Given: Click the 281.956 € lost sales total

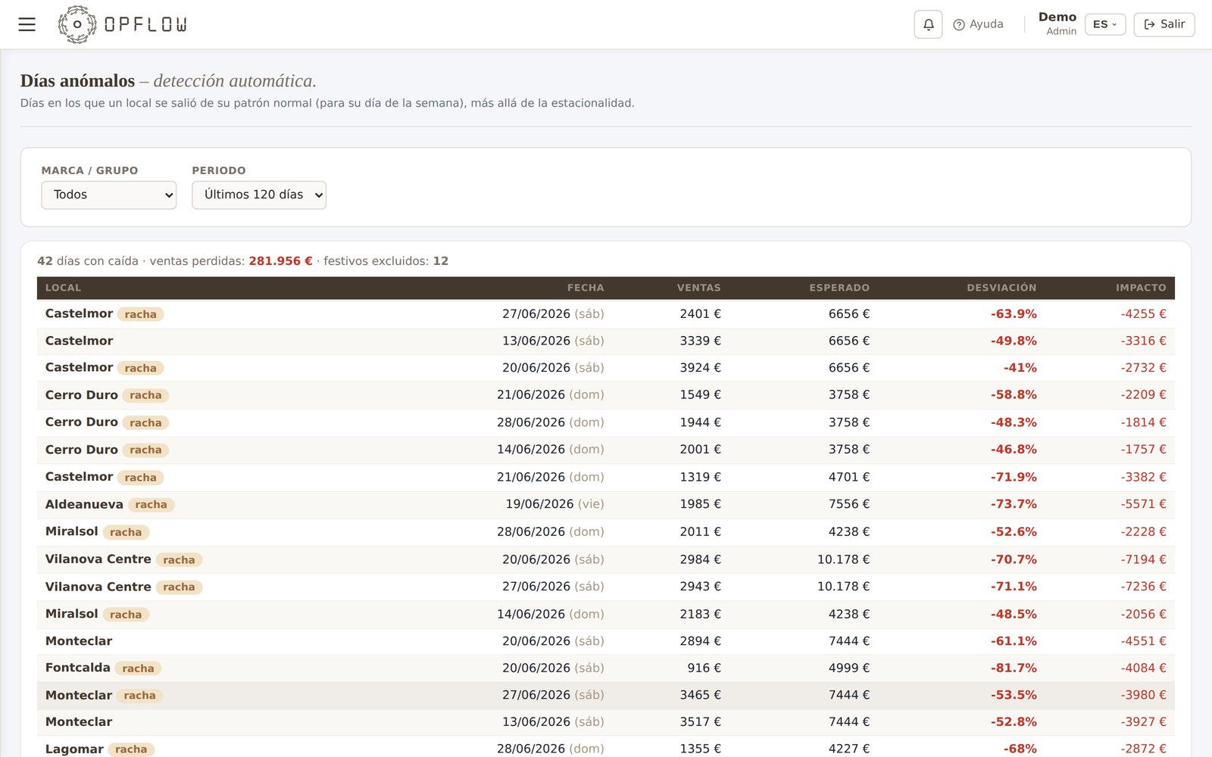Looking at the screenshot, I should click(x=280, y=261).
